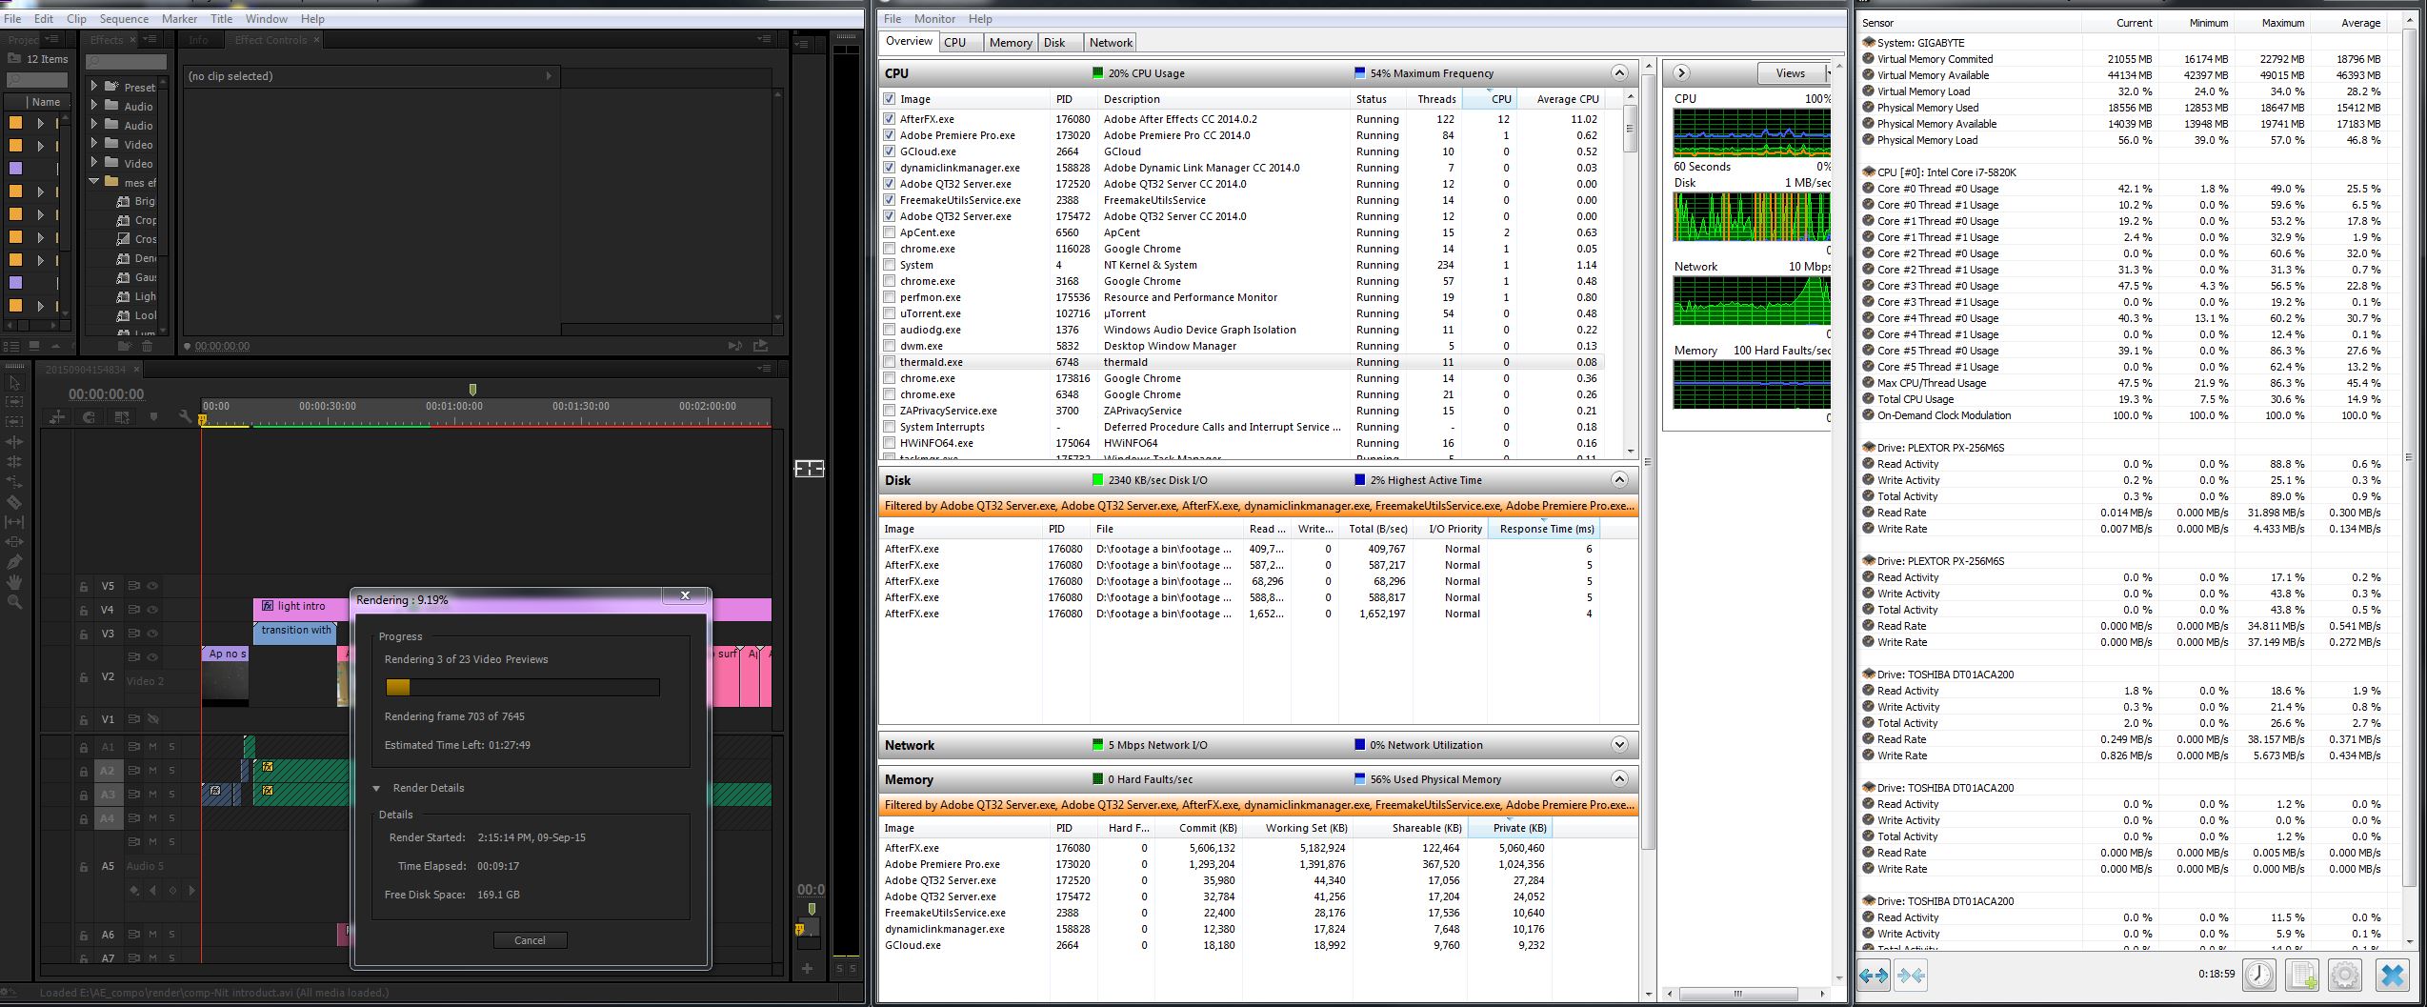Image resolution: width=2427 pixels, height=1007 pixels.
Task: Sort disk activity by Response Time column
Action: pos(1546,529)
